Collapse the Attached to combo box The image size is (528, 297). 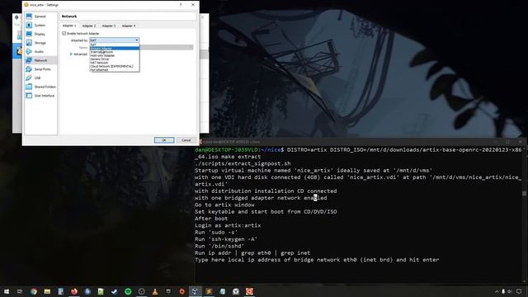tap(114, 40)
